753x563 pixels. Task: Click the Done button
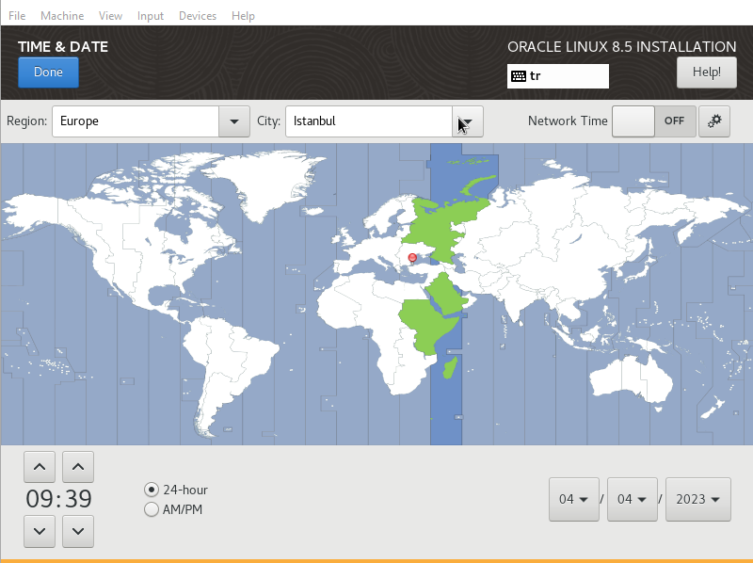pos(48,72)
